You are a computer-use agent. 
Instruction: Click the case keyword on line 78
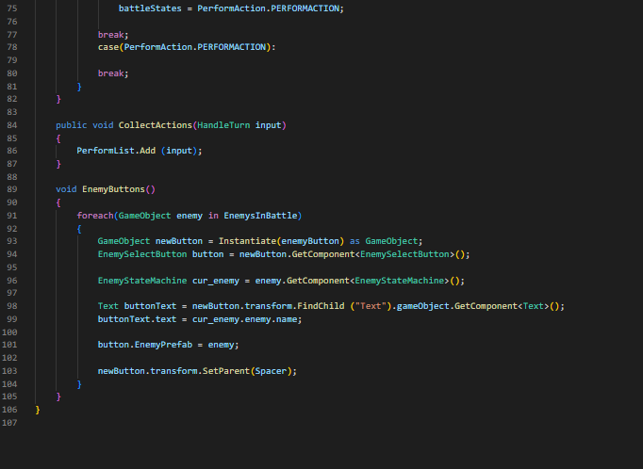(x=107, y=47)
